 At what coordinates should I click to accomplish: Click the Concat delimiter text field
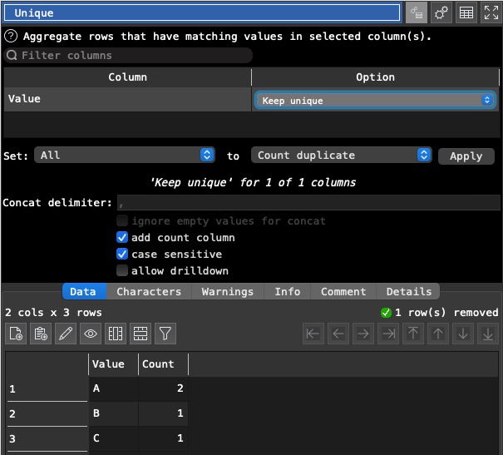point(308,203)
